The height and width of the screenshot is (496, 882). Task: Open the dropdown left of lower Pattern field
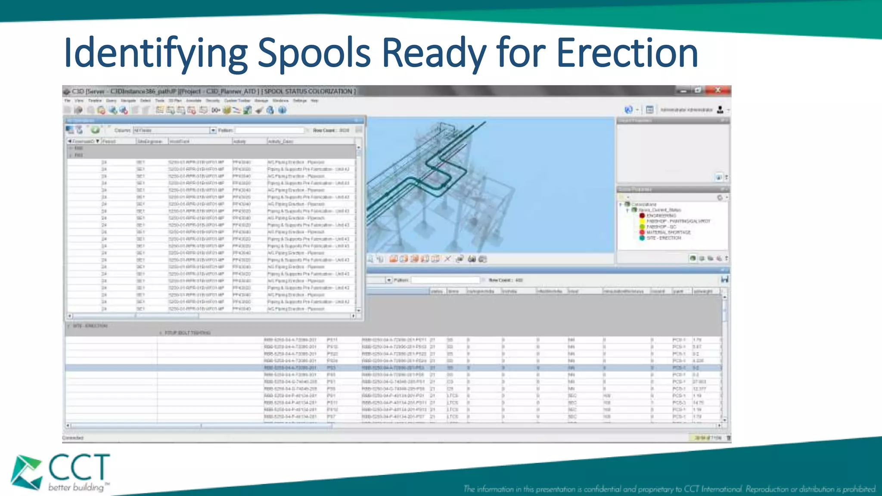tap(389, 280)
